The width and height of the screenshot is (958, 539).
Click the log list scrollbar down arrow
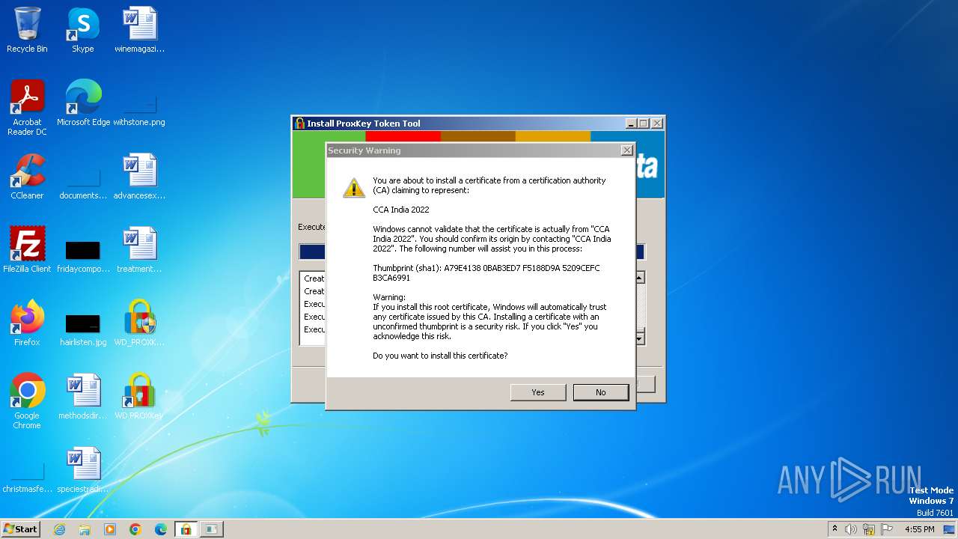[639, 339]
